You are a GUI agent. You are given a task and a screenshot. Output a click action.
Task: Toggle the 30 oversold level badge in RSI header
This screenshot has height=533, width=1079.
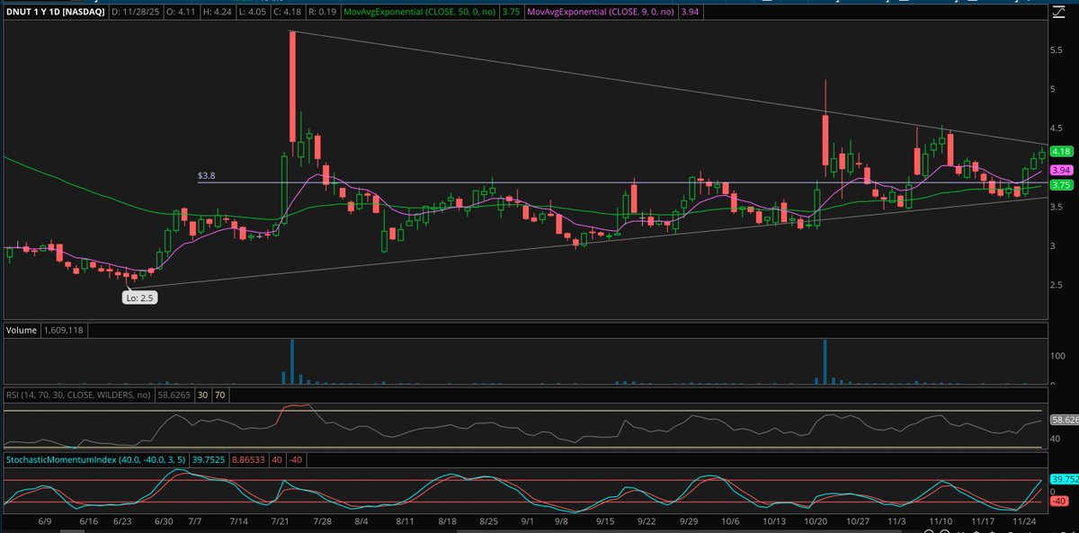pyautogui.click(x=202, y=395)
